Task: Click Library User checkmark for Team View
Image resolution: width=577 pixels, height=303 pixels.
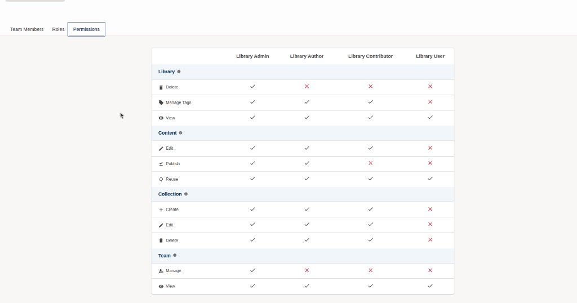Action: 430,286
